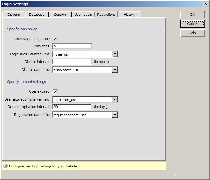Open Help for login settings
Screen dimensions: 210x180
pos(192,33)
